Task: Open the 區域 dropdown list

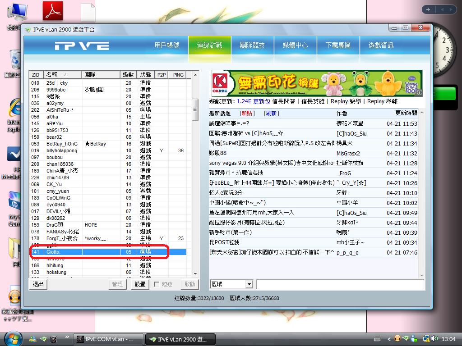Action: [249, 284]
